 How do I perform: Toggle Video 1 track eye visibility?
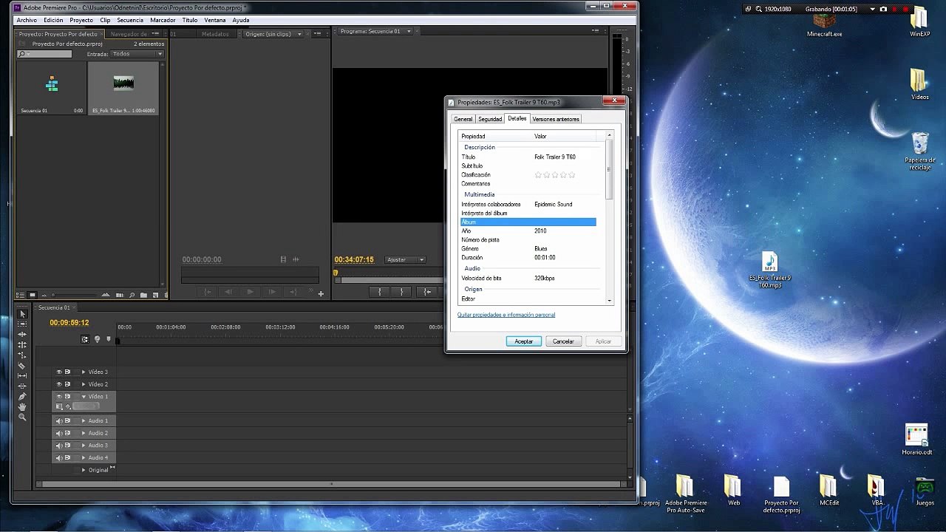[x=59, y=396]
